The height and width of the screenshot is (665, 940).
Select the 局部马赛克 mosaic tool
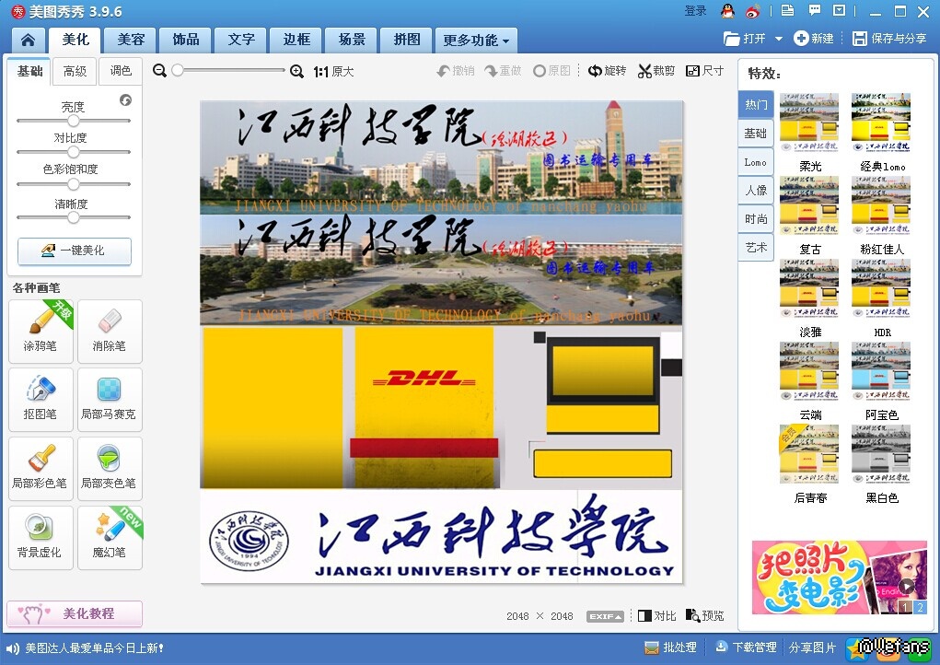[x=110, y=400]
